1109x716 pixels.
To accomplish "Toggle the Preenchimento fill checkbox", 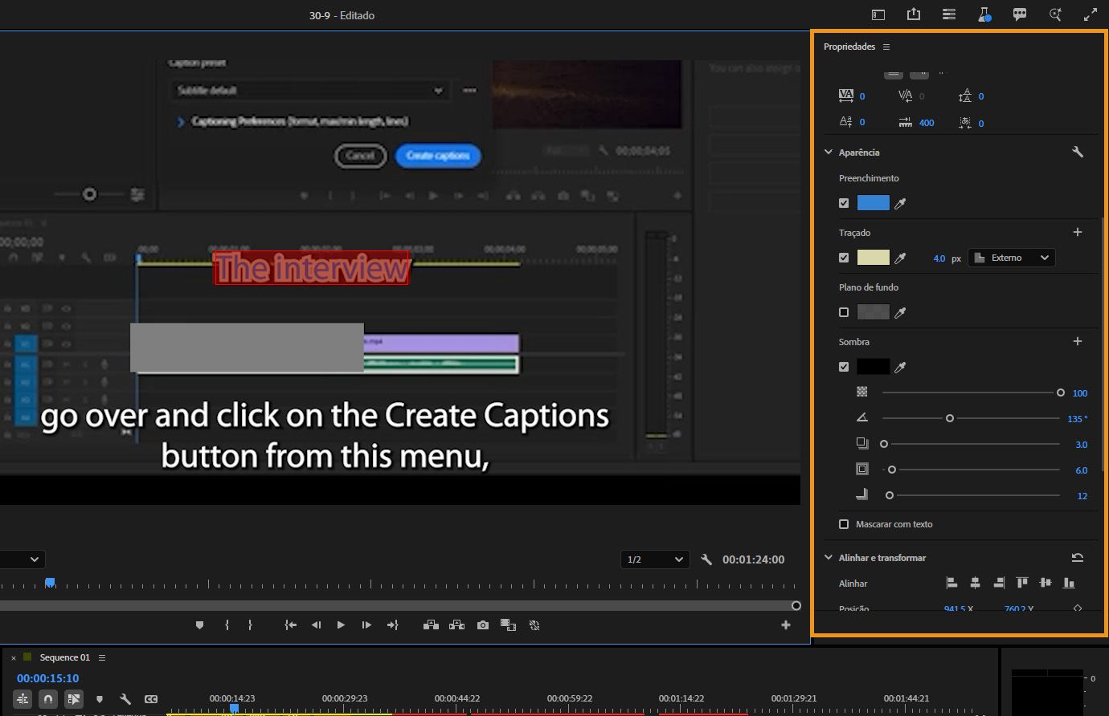I will pos(844,203).
